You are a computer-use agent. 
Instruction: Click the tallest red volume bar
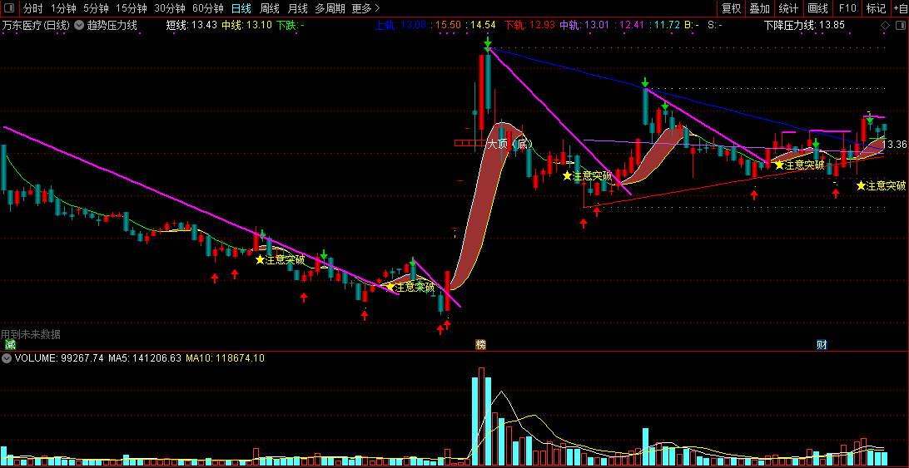pyautogui.click(x=481, y=416)
